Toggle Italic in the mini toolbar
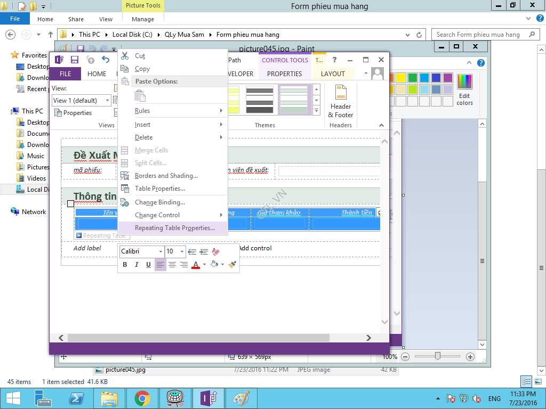This screenshot has height=409, width=546. 136,265
